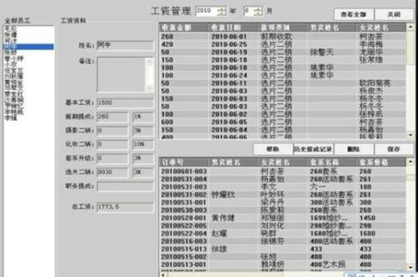The image size is (418, 277).
Task: Click 女宾姓名 header in upper table
Action: 381,28
